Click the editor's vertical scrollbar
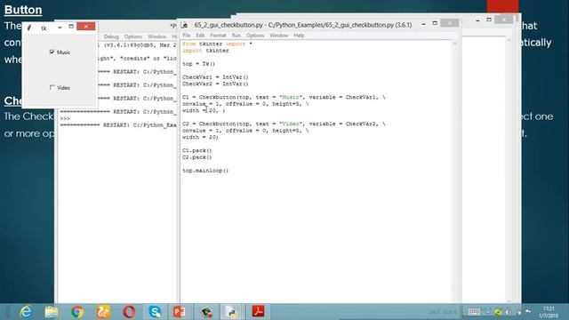Viewport: 569px width, 320px height. pyautogui.click(x=455, y=171)
